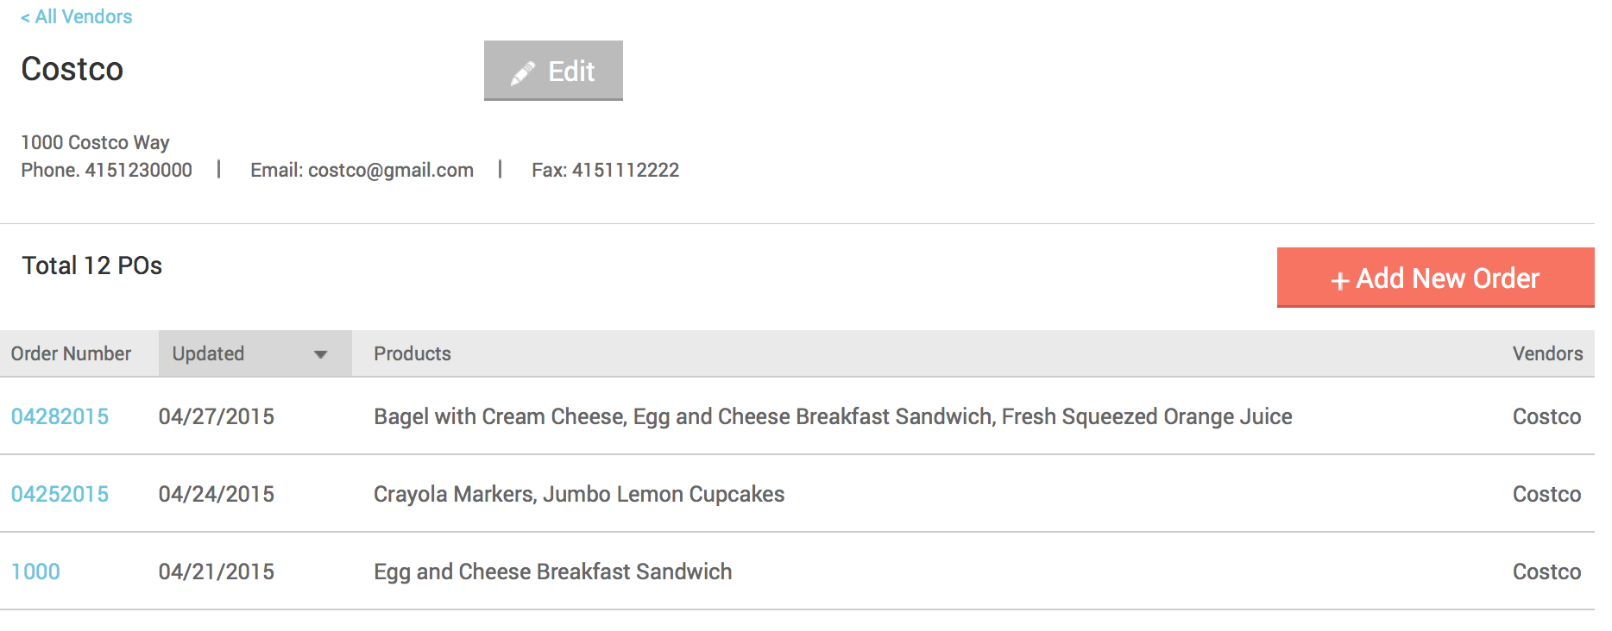The width and height of the screenshot is (1612, 631).
Task: Select the Crayola Markers, Jumbo Lemon Cupcakes row
Action: [x=797, y=494]
